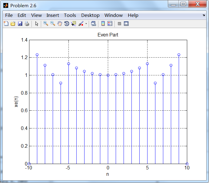Open the File menu

(9, 15)
